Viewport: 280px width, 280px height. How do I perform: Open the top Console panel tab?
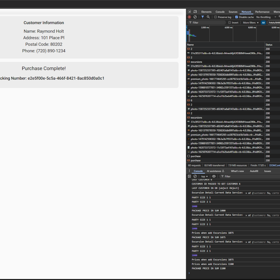pyautogui.click(x=220, y=12)
